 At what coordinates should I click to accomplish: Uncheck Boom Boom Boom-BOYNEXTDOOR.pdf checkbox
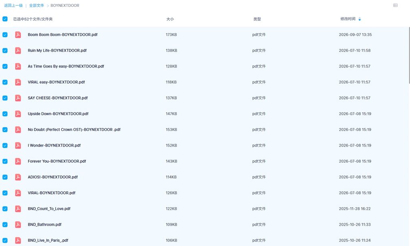click(5, 35)
